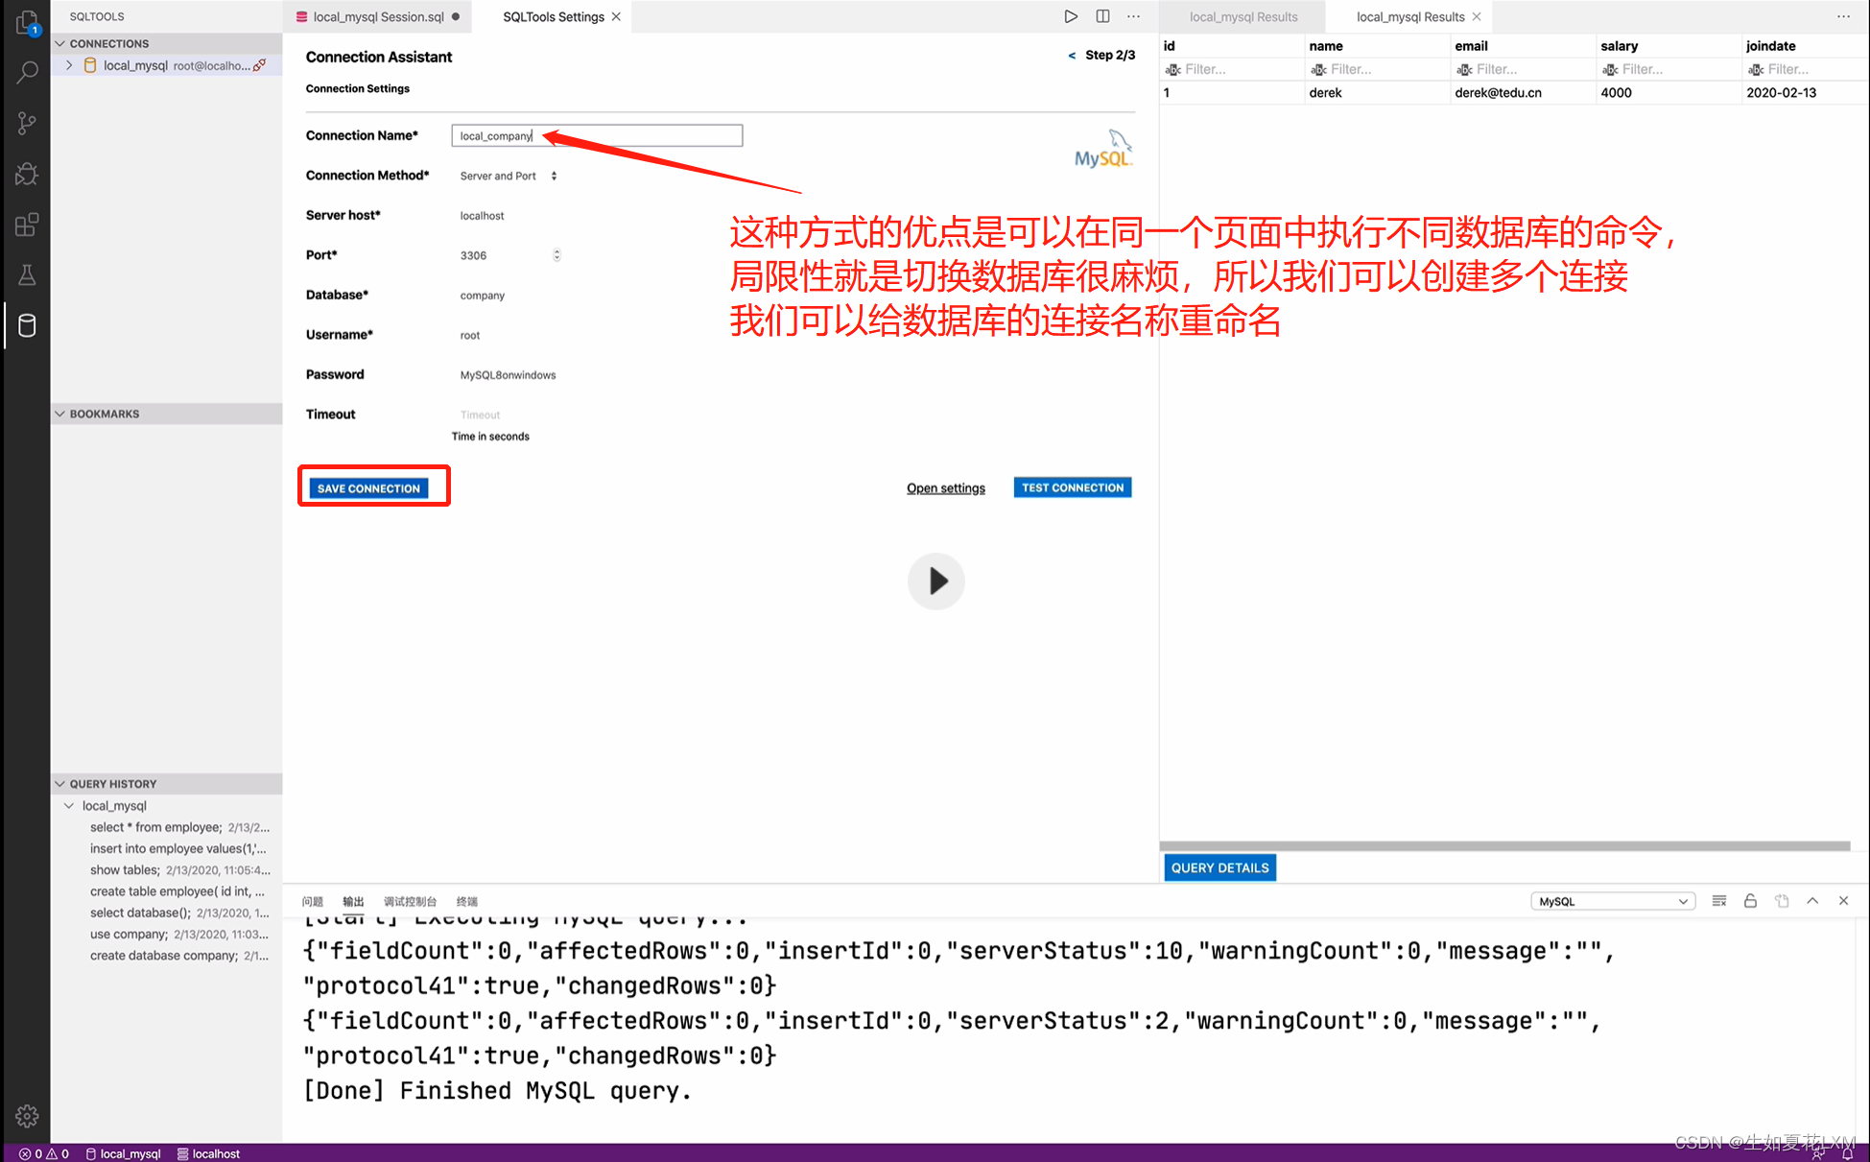The image size is (1870, 1162).
Task: Open the 问题 problems panel tab
Action: coord(313,901)
